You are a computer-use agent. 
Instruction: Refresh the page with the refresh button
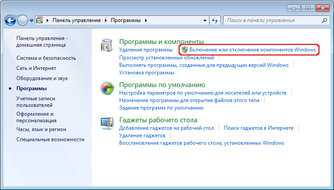coord(215,21)
